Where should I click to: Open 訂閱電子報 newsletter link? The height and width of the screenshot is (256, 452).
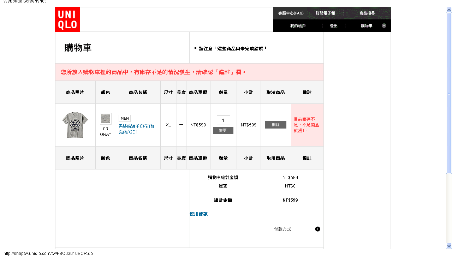325,13
